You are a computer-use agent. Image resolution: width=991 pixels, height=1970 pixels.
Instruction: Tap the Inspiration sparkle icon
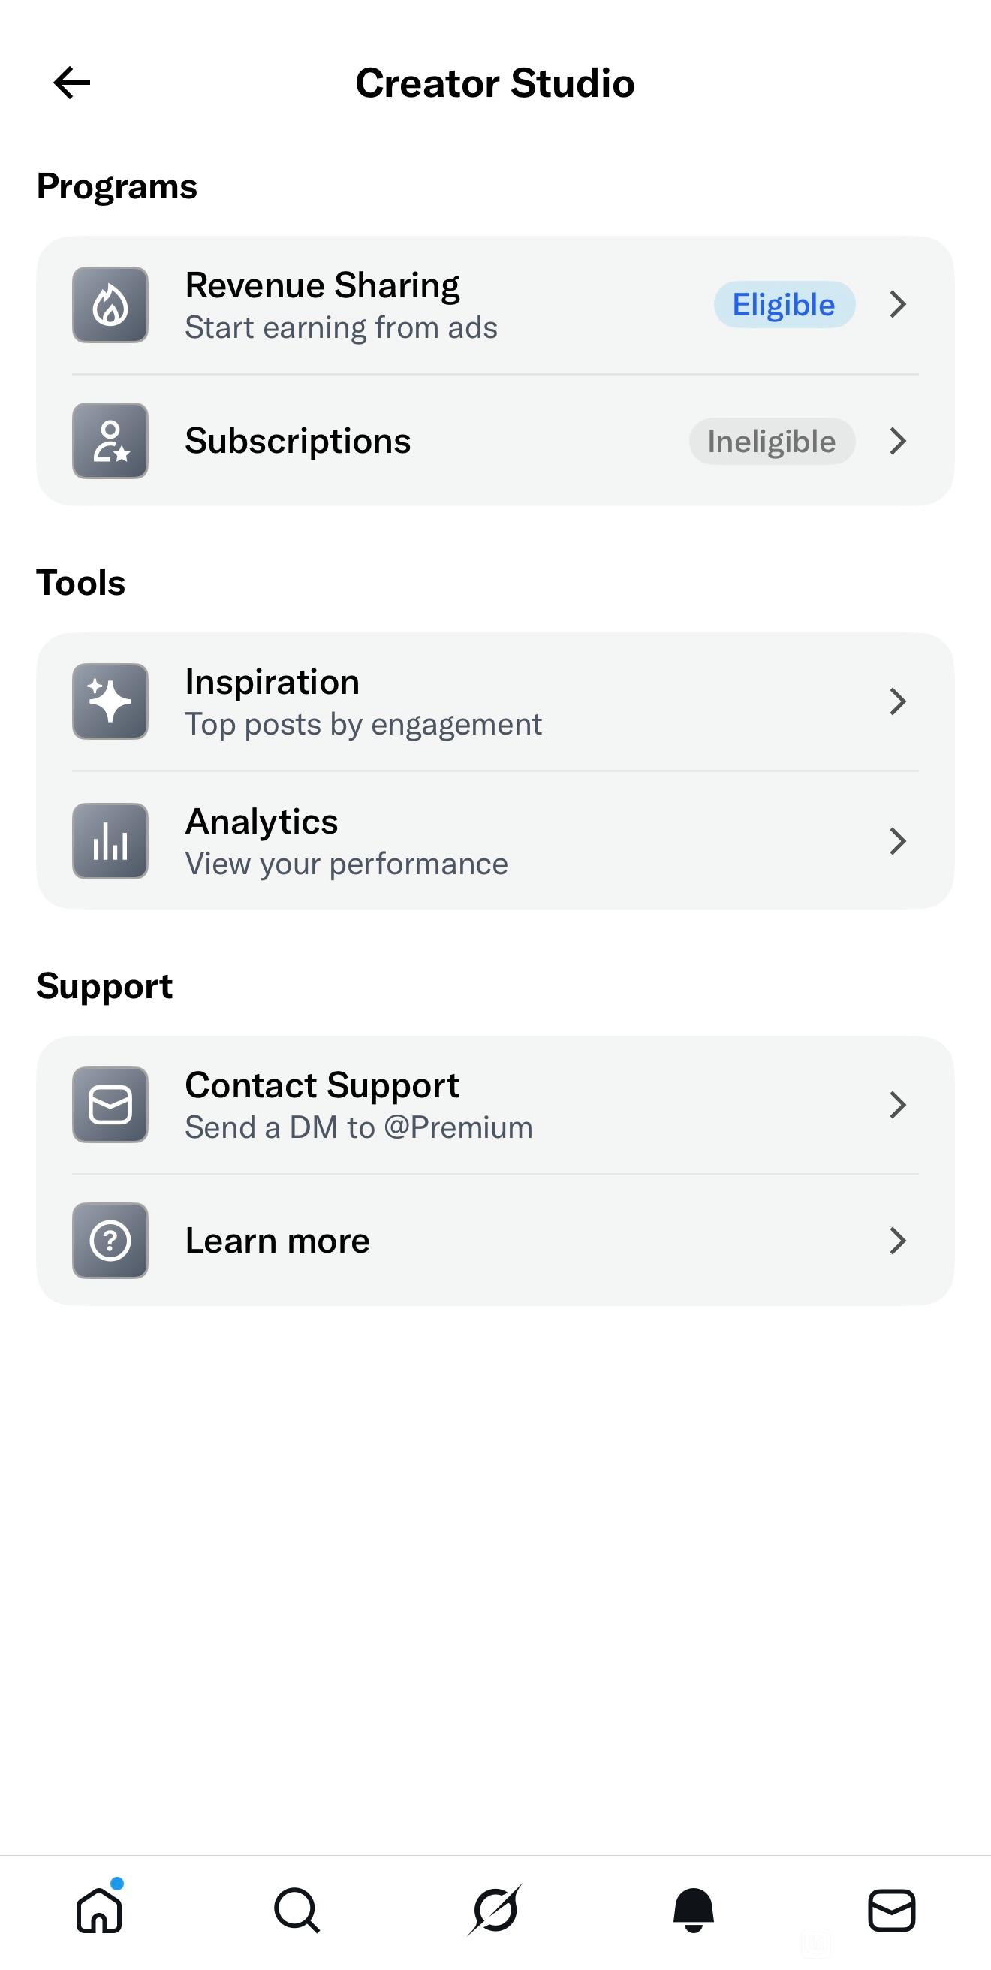[x=110, y=701]
